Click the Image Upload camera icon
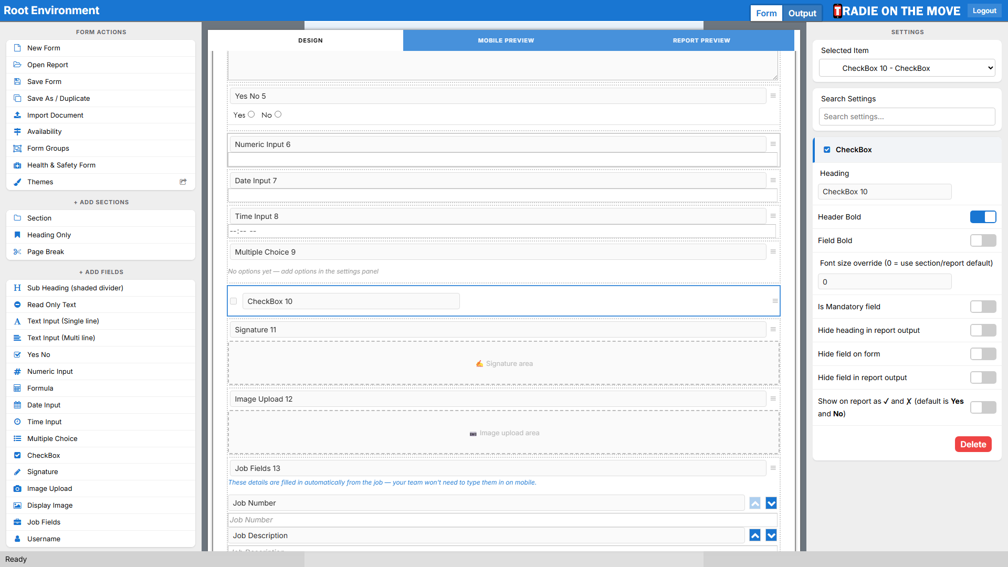Viewport: 1008px width, 567px height. coord(17,488)
